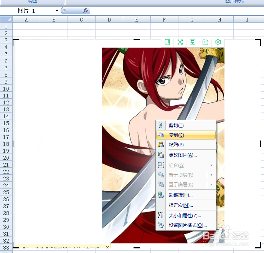Click the top-middle picture resize handle
Screen dimensions: 264x253
[x=137, y=40]
